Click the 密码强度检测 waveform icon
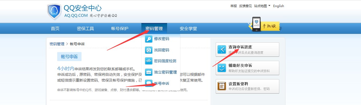 [149, 61]
